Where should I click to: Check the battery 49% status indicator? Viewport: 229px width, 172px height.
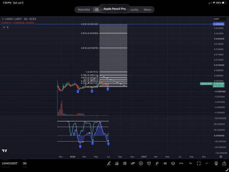[221, 3]
